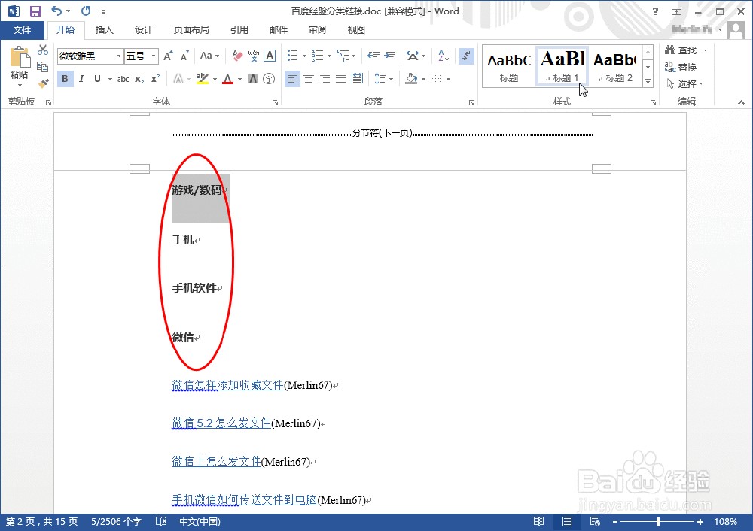Open the 文件 (File) tab
753x531 pixels.
pyautogui.click(x=22, y=30)
